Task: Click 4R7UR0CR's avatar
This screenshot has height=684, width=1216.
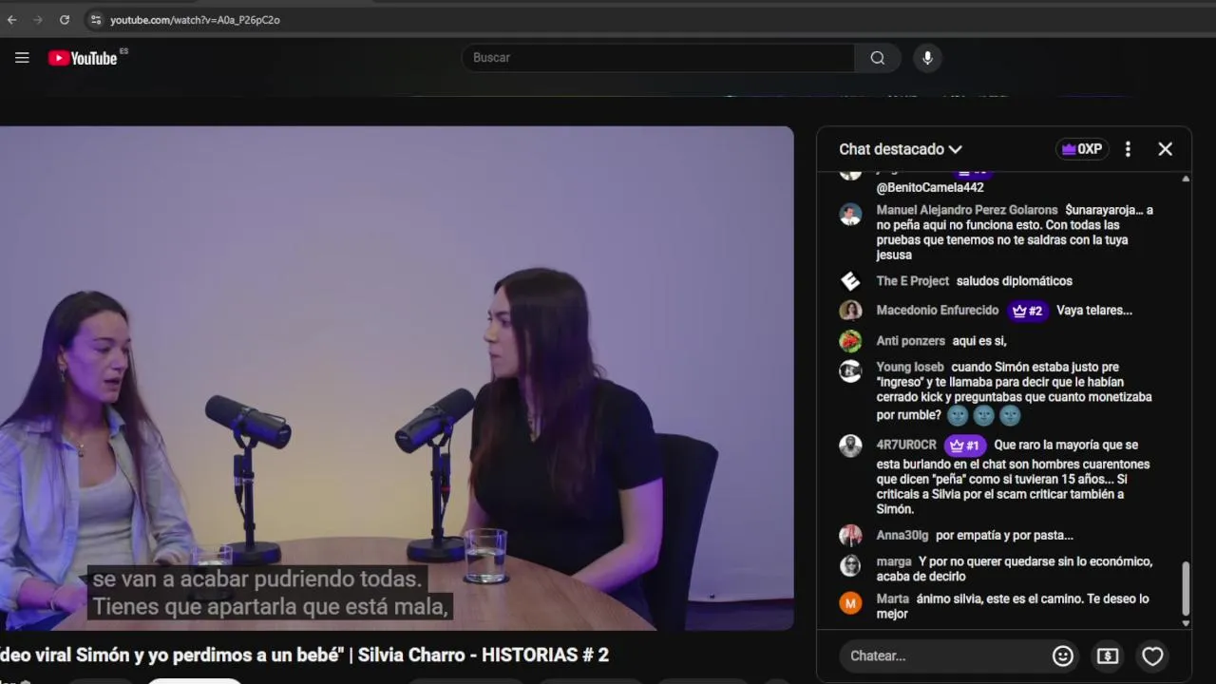Action: coord(850,446)
